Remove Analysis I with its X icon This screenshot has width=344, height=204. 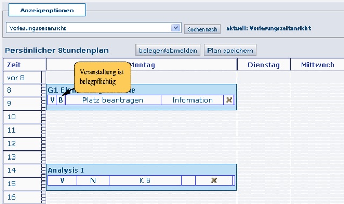(x=214, y=180)
